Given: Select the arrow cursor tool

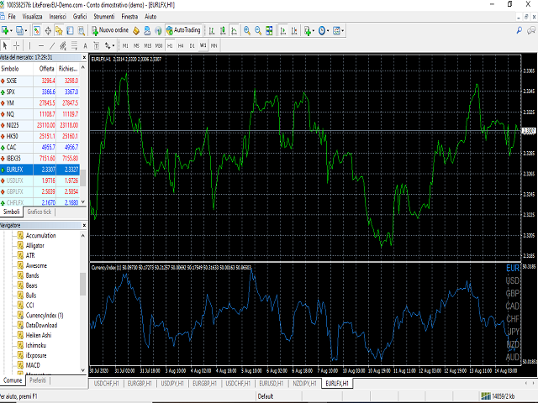Looking at the screenshot, I should pyautogui.click(x=6, y=44).
